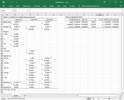Switch to Page Break Preview icon
The height and width of the screenshot is (100, 124).
coord(98,99)
